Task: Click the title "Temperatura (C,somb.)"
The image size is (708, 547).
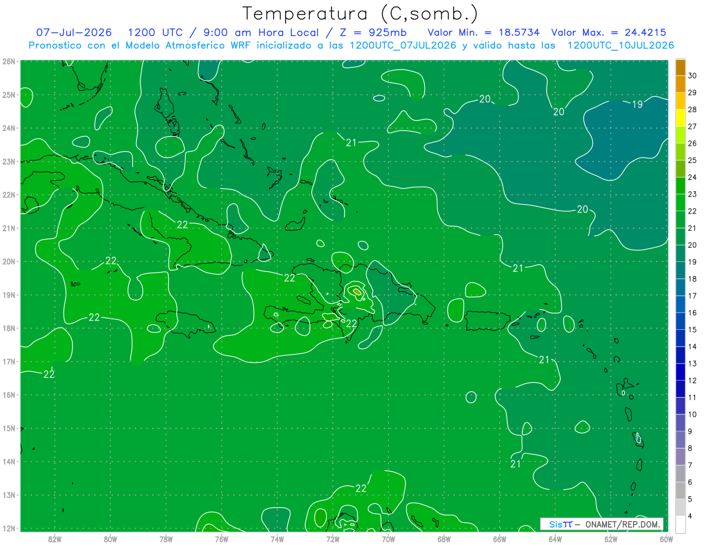Action: pyautogui.click(x=360, y=13)
